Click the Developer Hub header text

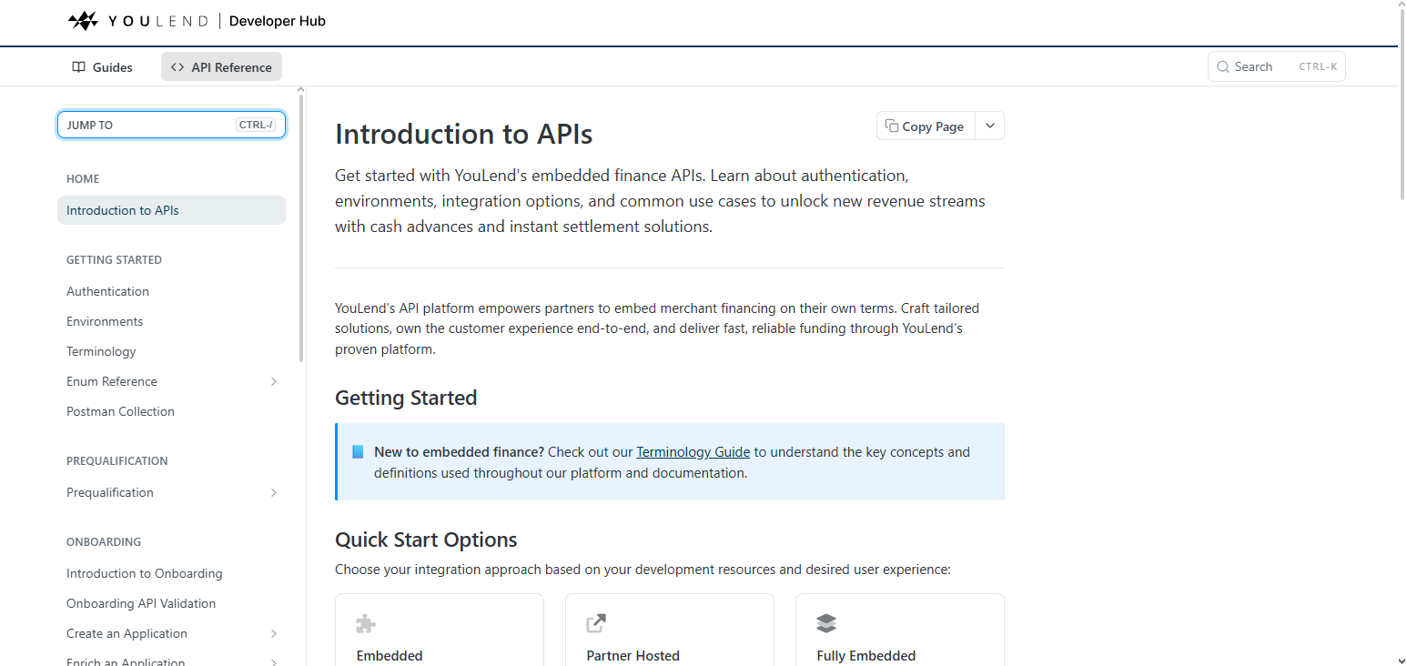coord(278,21)
